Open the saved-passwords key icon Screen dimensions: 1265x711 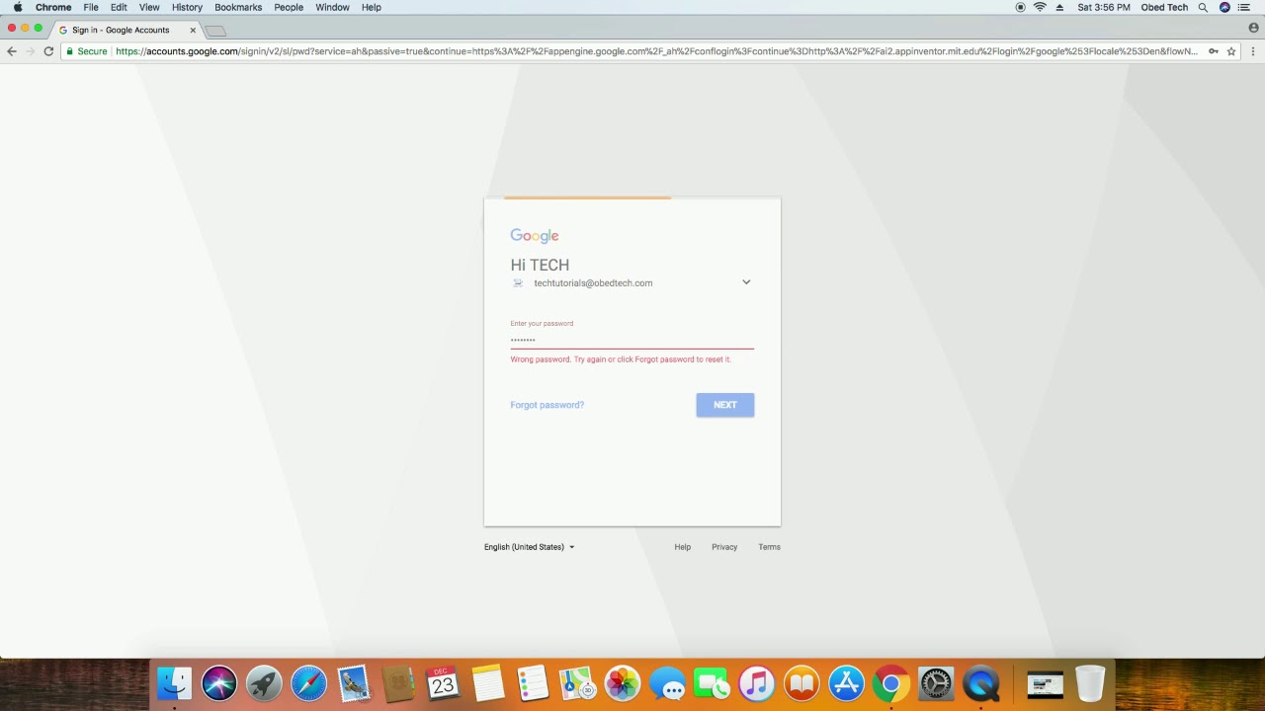[x=1214, y=51]
